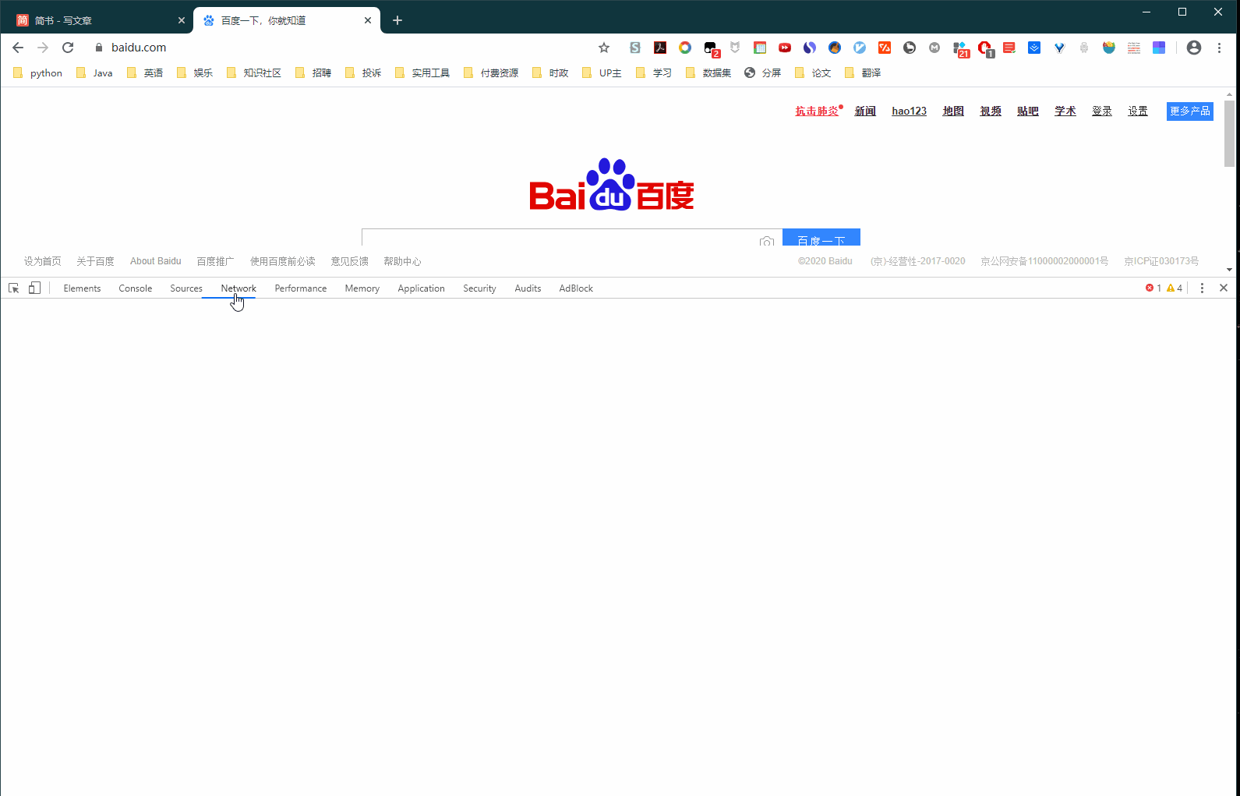Click the camera image-search icon
1240x796 pixels.
(x=767, y=242)
